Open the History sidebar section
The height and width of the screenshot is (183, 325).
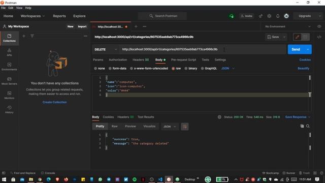tap(9, 110)
